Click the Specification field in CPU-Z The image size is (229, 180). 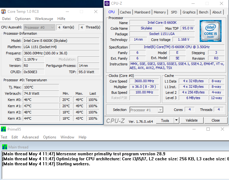pyautogui.click(x=177, y=47)
